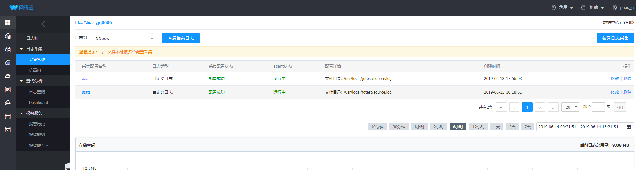This screenshot has width=636, height=170.
Task: Open the cloud upload service icon
Action: tap(8, 76)
